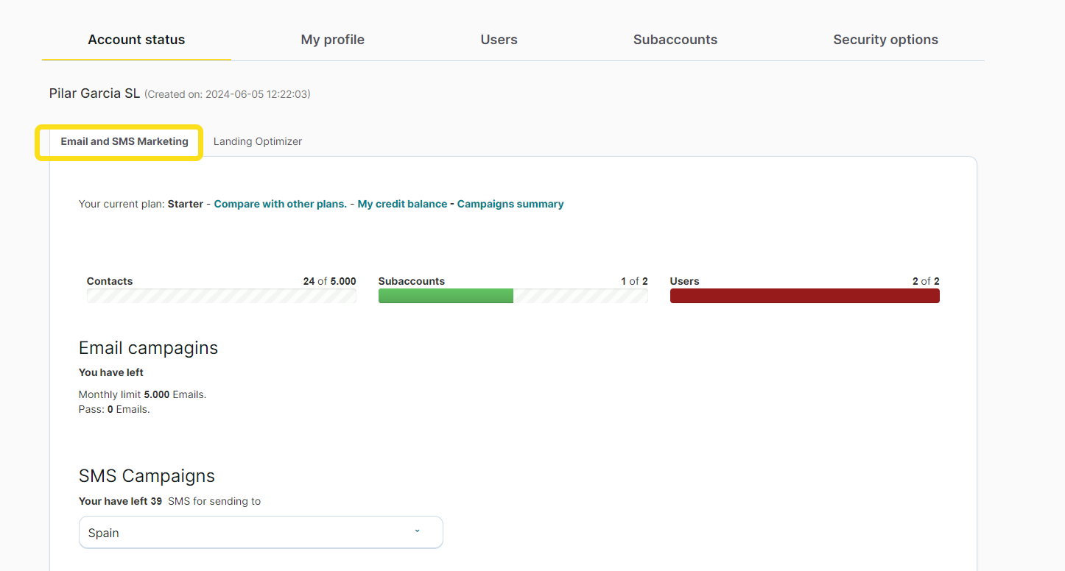Select the Account status tab

[x=136, y=40]
